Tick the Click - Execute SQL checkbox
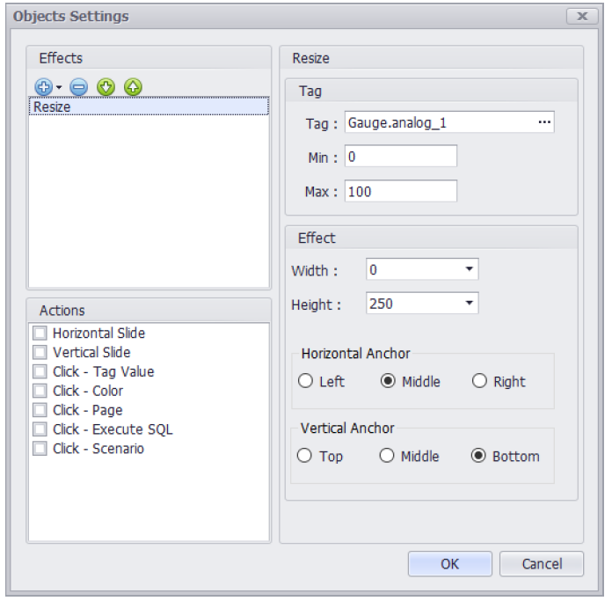Viewport: 612px width, 601px height. tap(40, 429)
